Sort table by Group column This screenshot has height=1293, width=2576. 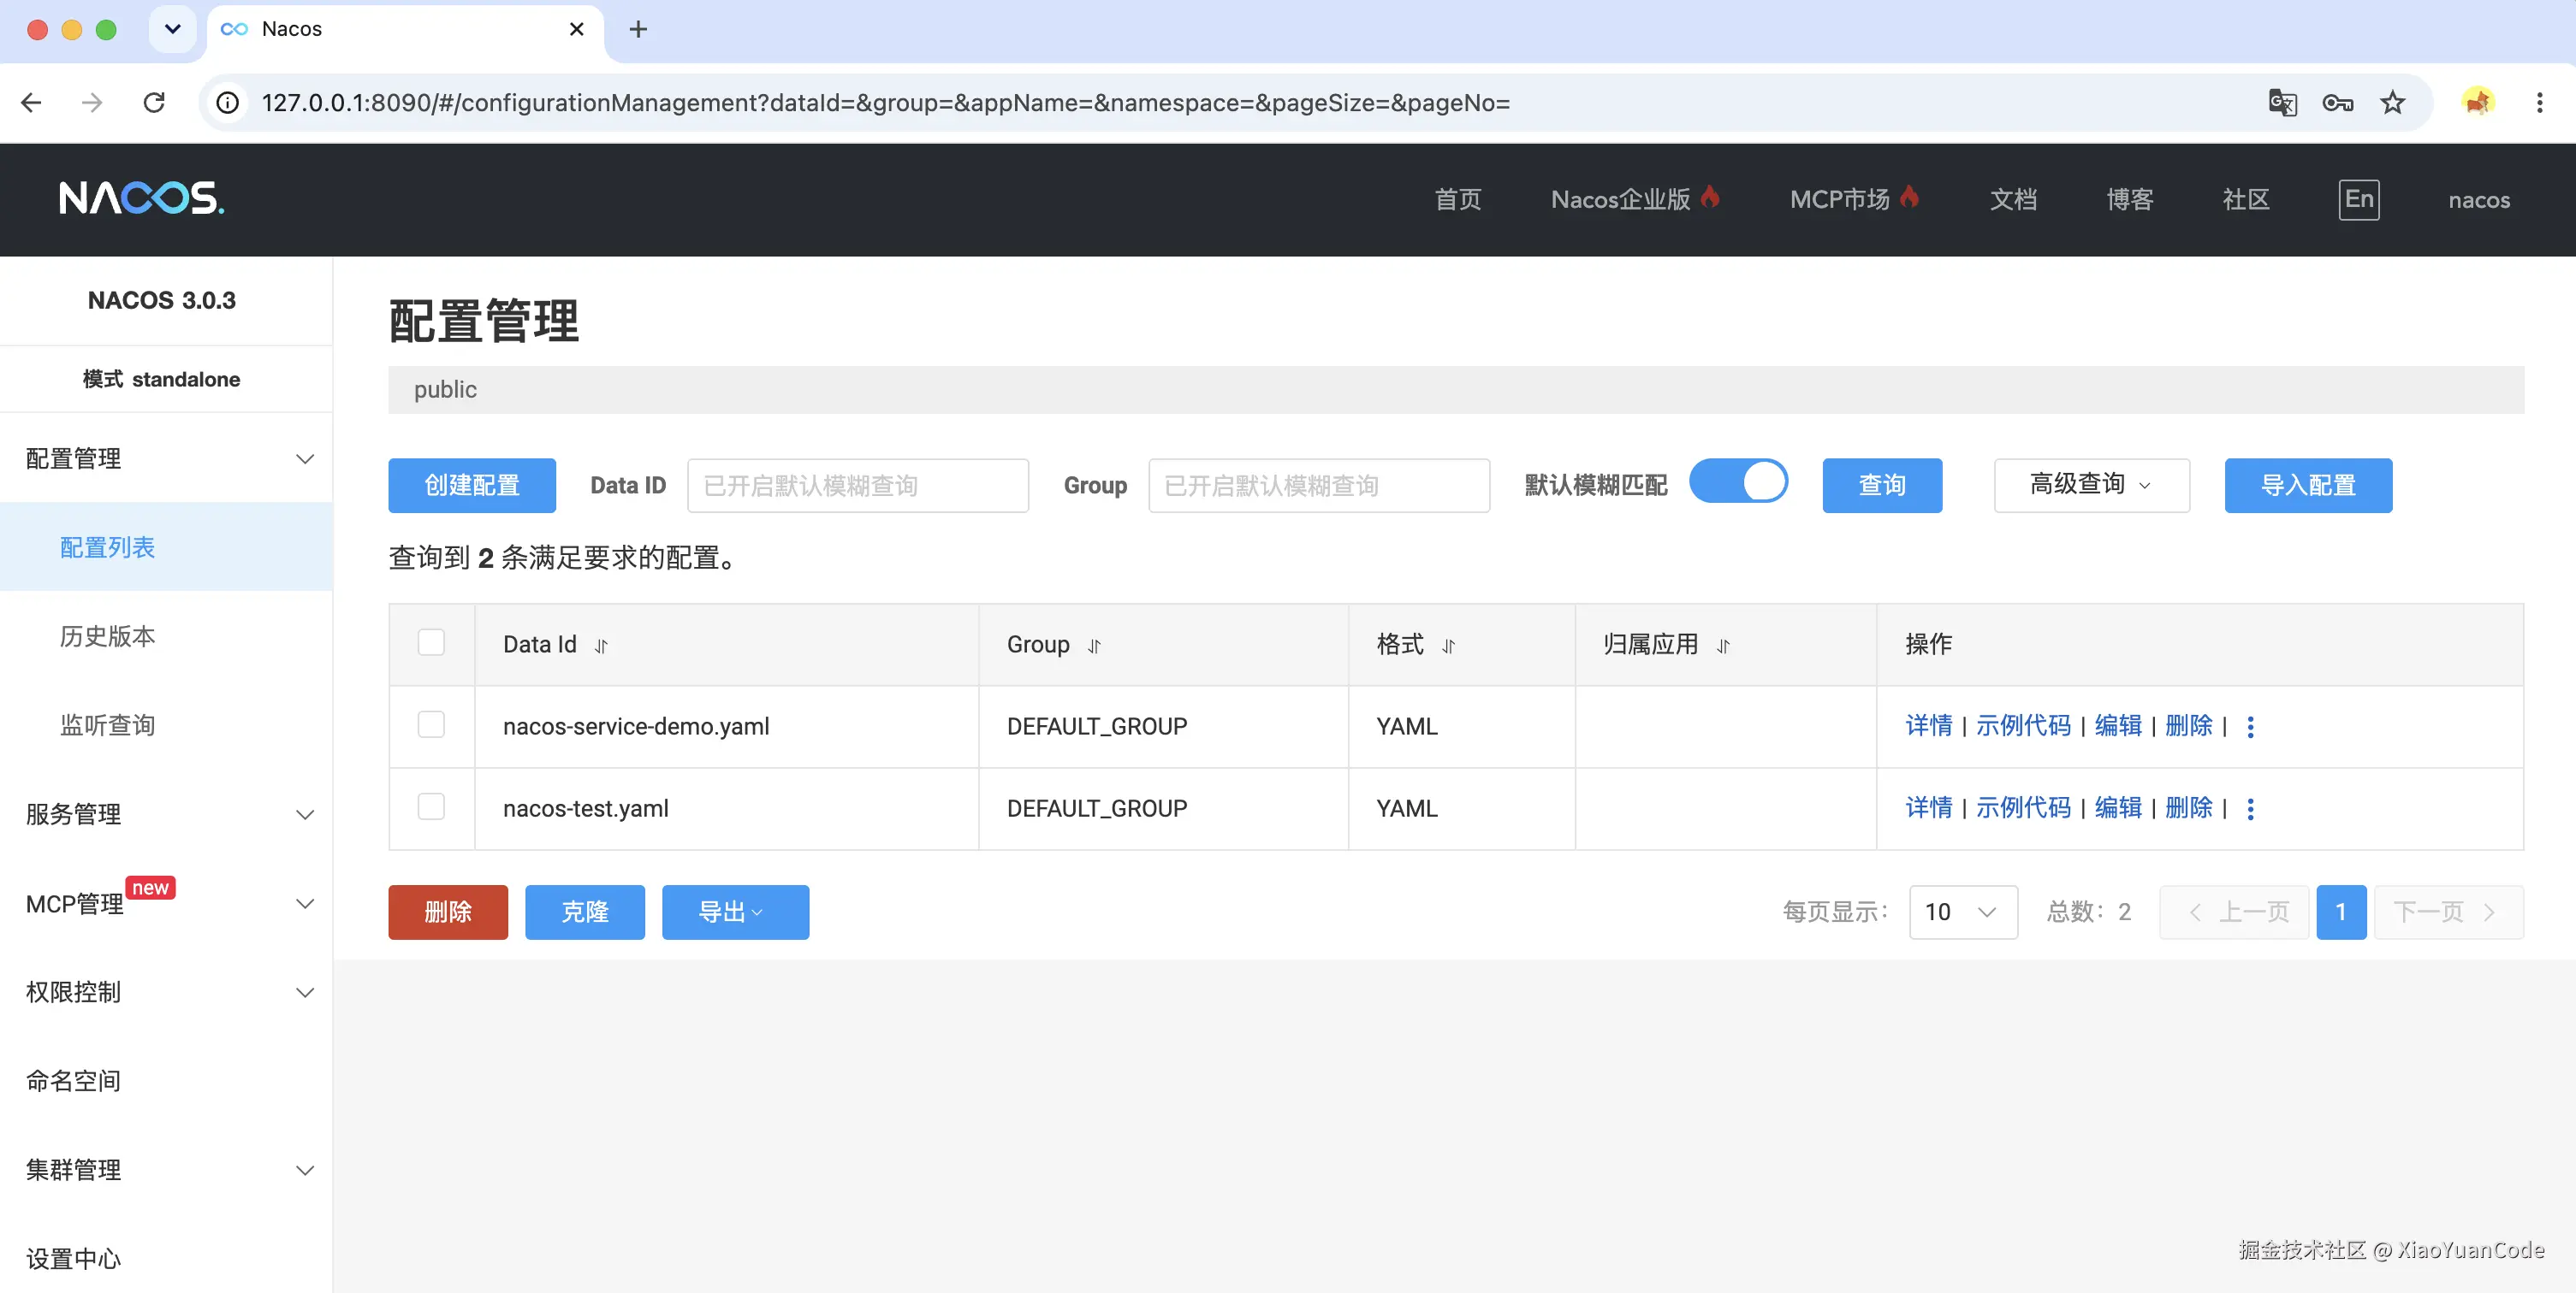tap(1094, 646)
